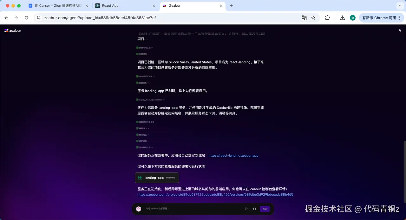Image resolution: width=406 pixels, height=220 pixels.
Task: Expand the 暴露端口 step chevron
Action: coord(148,128)
